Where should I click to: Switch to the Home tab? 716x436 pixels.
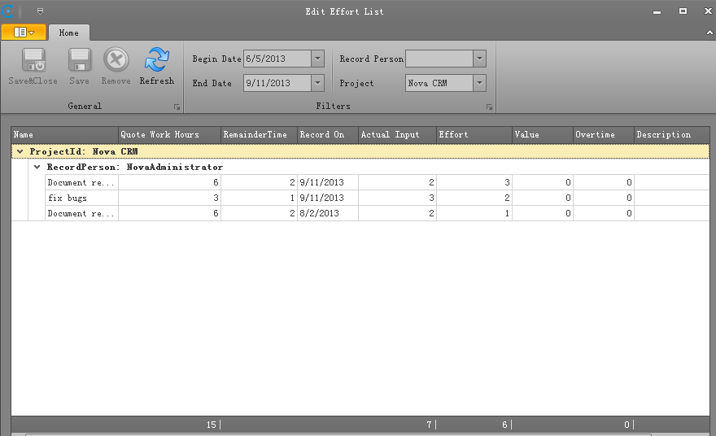[x=68, y=33]
